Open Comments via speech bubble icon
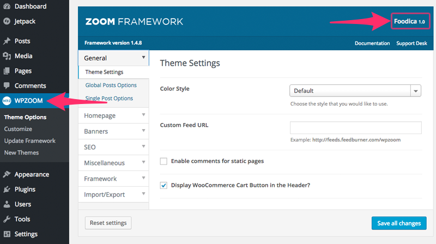The width and height of the screenshot is (436, 244). pos(7,86)
